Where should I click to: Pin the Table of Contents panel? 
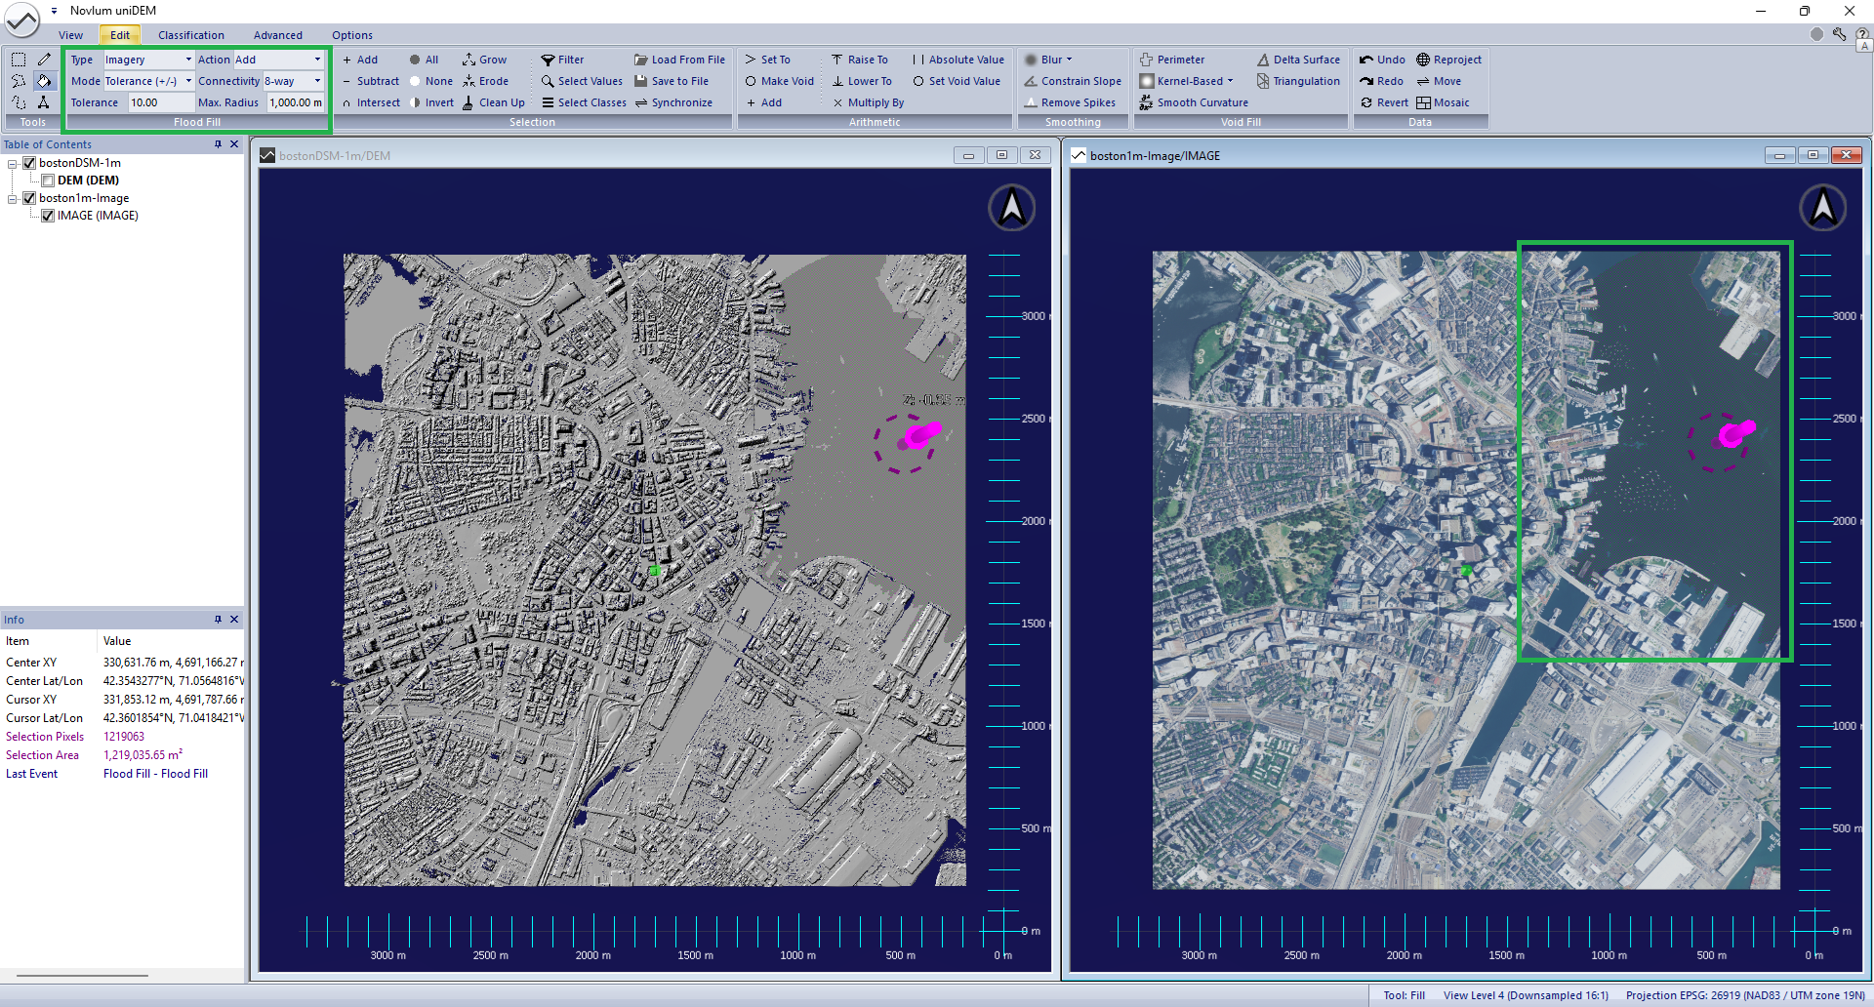pyautogui.click(x=218, y=144)
